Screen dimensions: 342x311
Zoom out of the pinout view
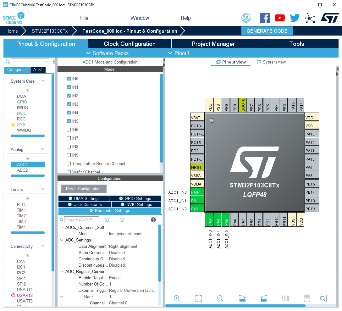click(x=220, y=298)
